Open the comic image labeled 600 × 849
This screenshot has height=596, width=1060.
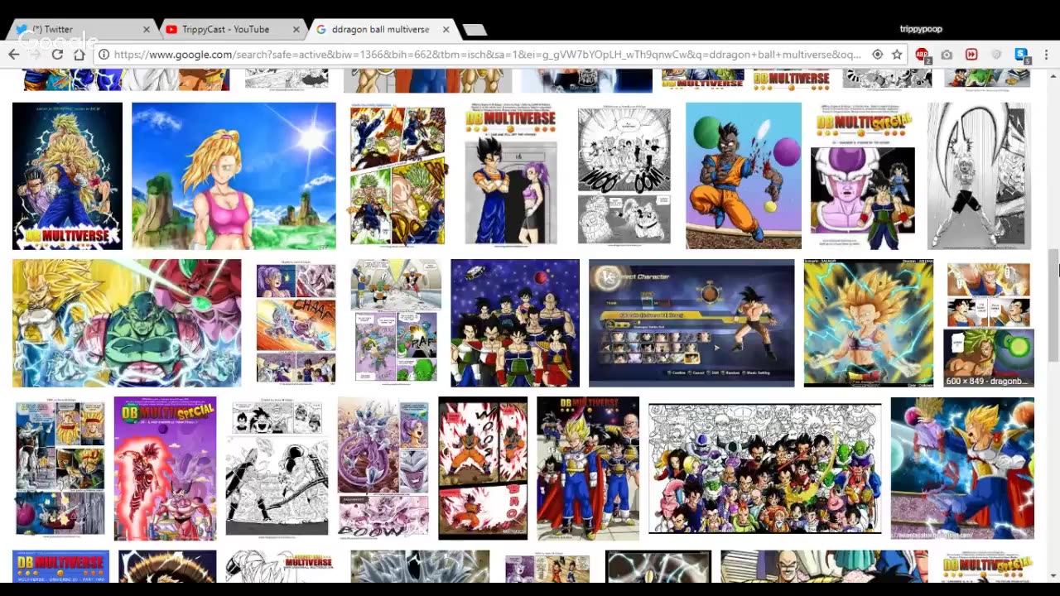tap(989, 323)
